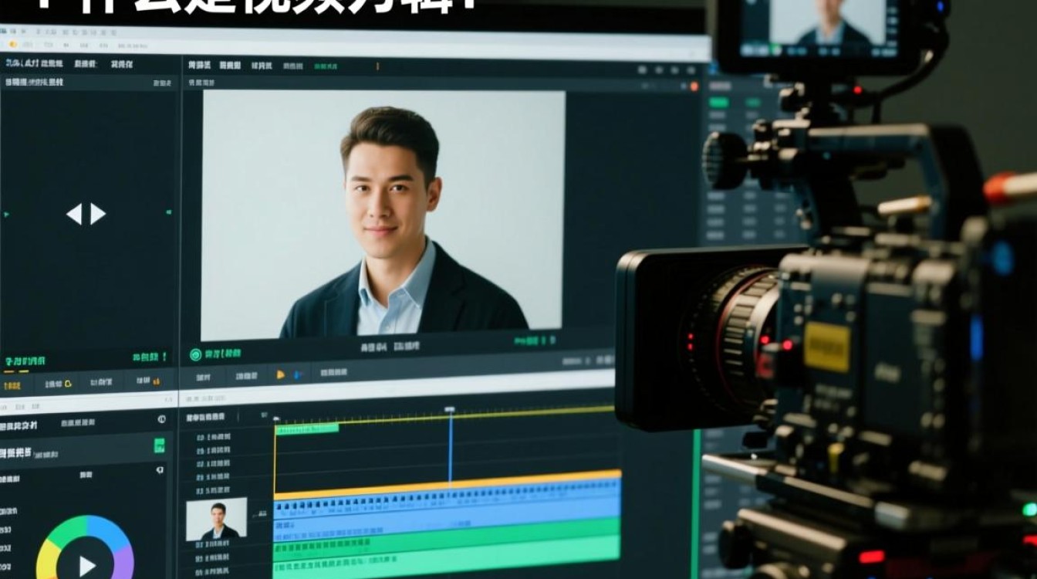Click the small circle icon above the color panel
This screenshot has height=579, width=1037.
click(161, 419)
